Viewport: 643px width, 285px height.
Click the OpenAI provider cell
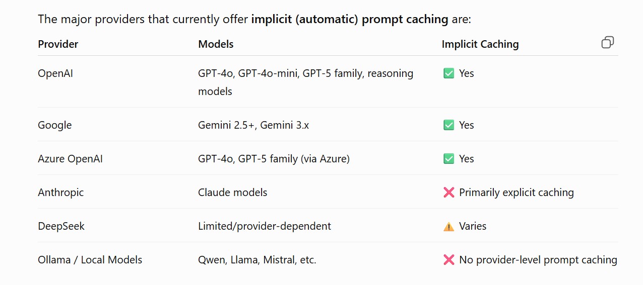(x=55, y=73)
